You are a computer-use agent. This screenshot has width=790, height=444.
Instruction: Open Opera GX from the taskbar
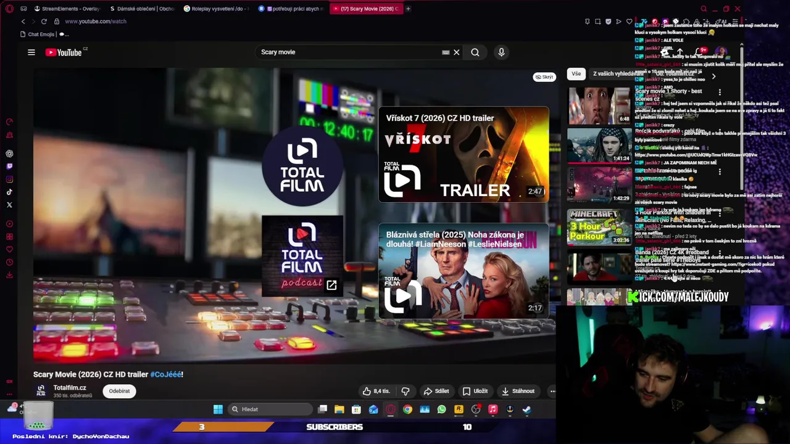391,409
